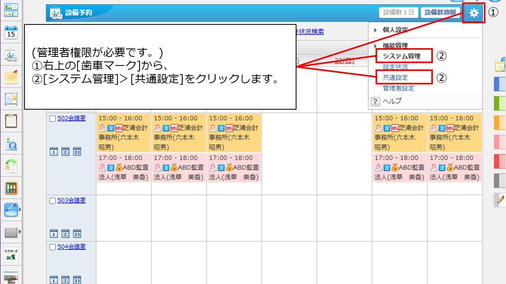Open the portal dashboard icon atop sidebar
This screenshot has height=284, width=506.
click(11, 10)
